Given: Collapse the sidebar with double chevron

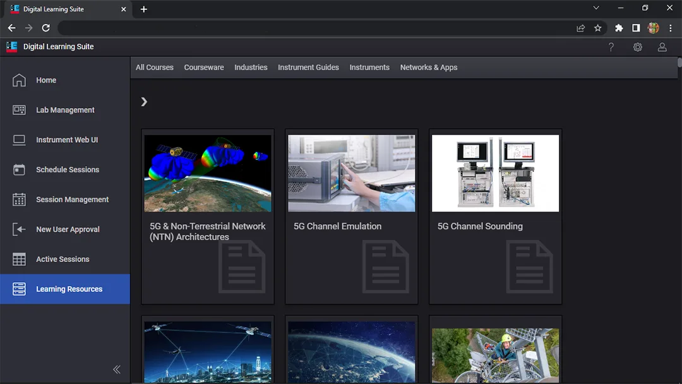Looking at the screenshot, I should coord(117,369).
